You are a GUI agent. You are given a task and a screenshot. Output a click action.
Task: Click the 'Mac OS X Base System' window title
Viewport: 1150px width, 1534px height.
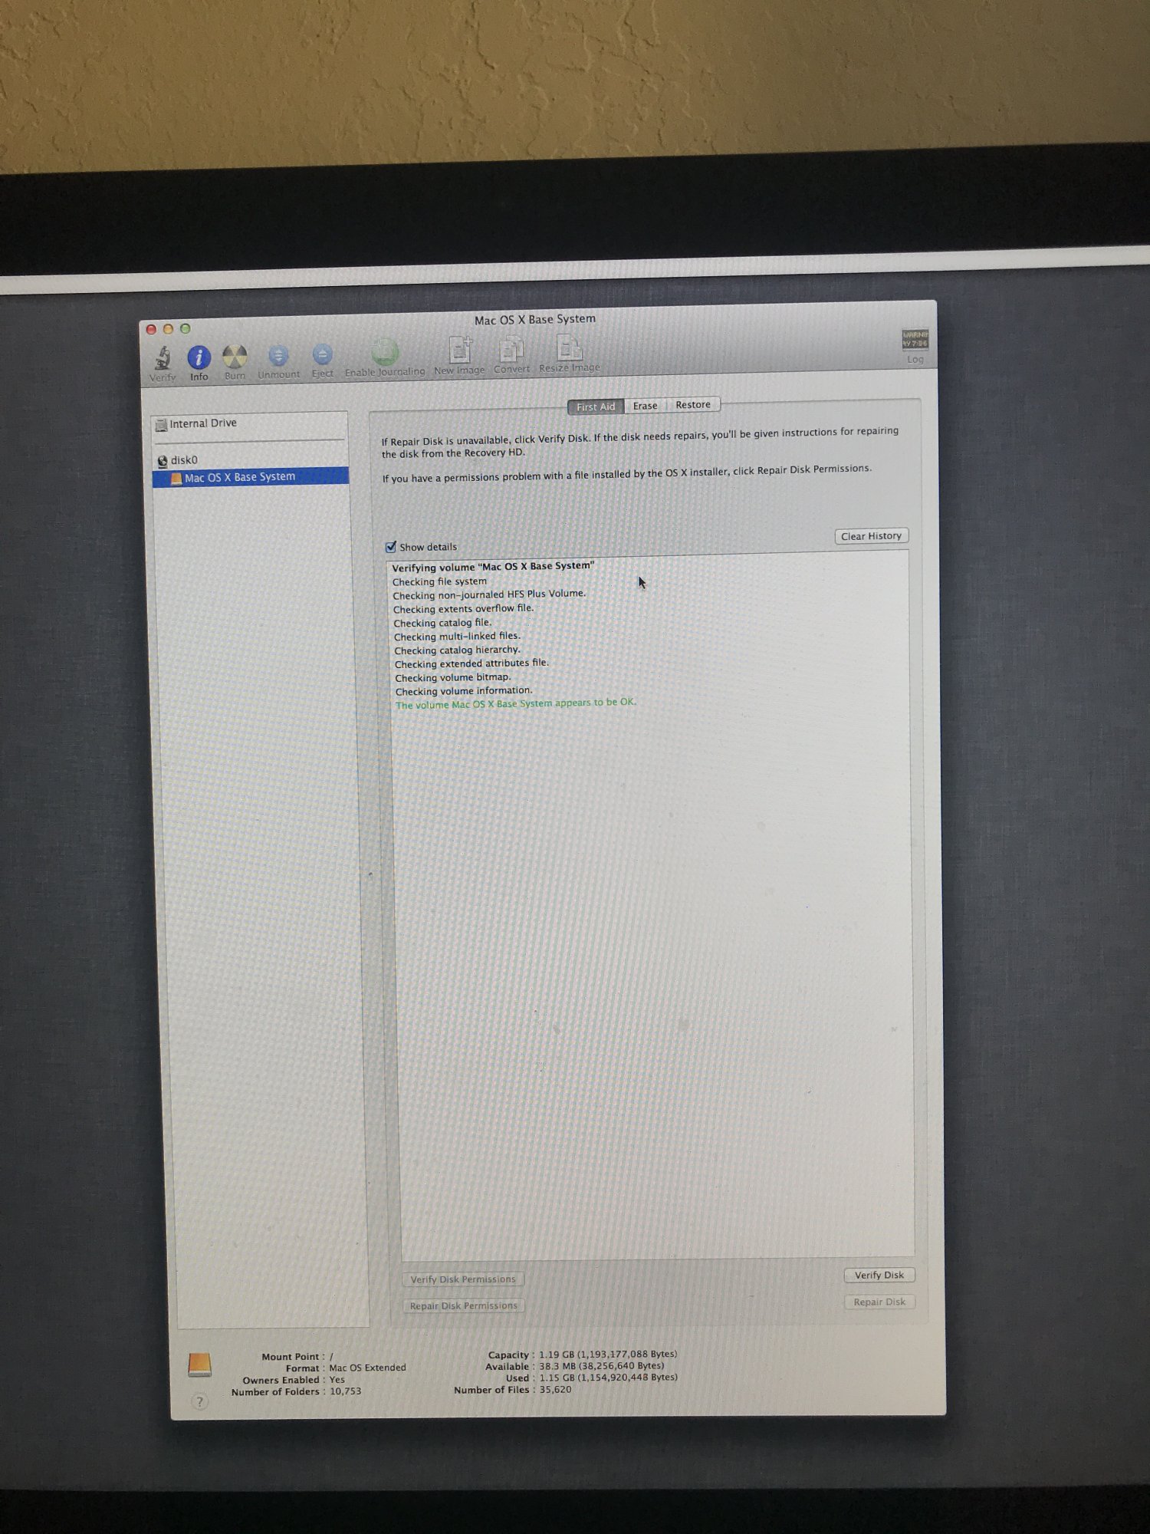coord(534,320)
